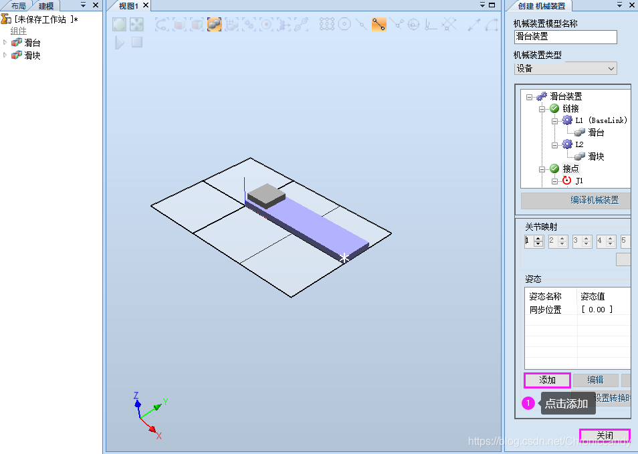The width and height of the screenshot is (638, 454).
Task: Select L1 (BaseLink) in mechanism tree
Action: 601,120
